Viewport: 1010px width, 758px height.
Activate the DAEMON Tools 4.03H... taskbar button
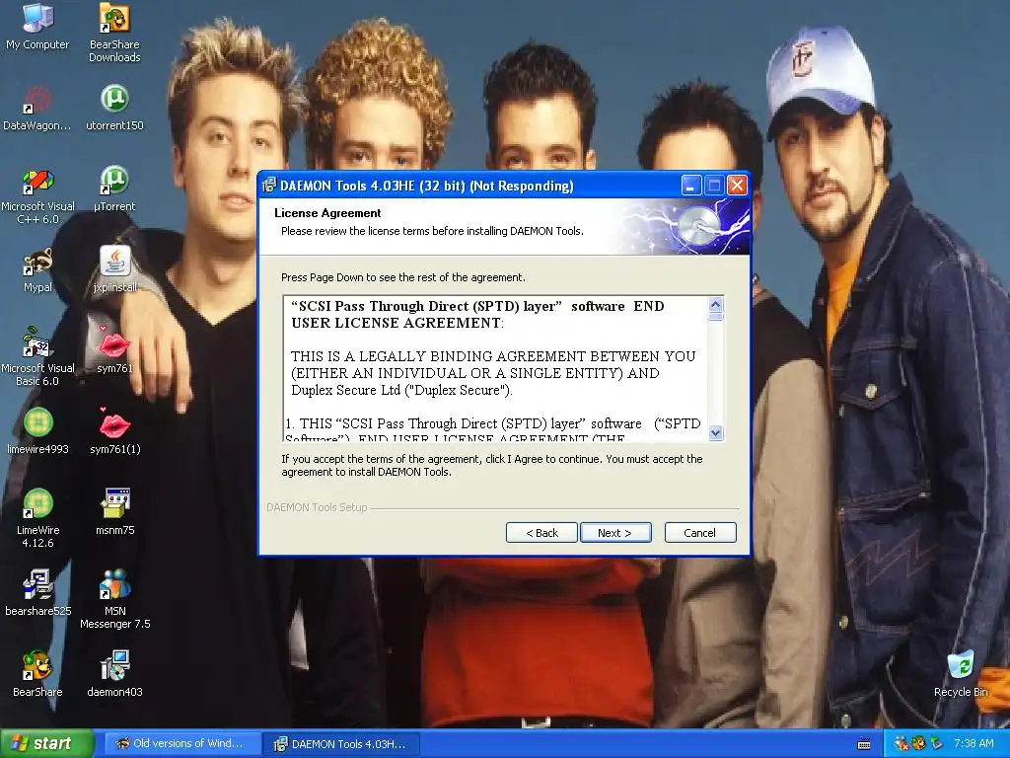[342, 744]
